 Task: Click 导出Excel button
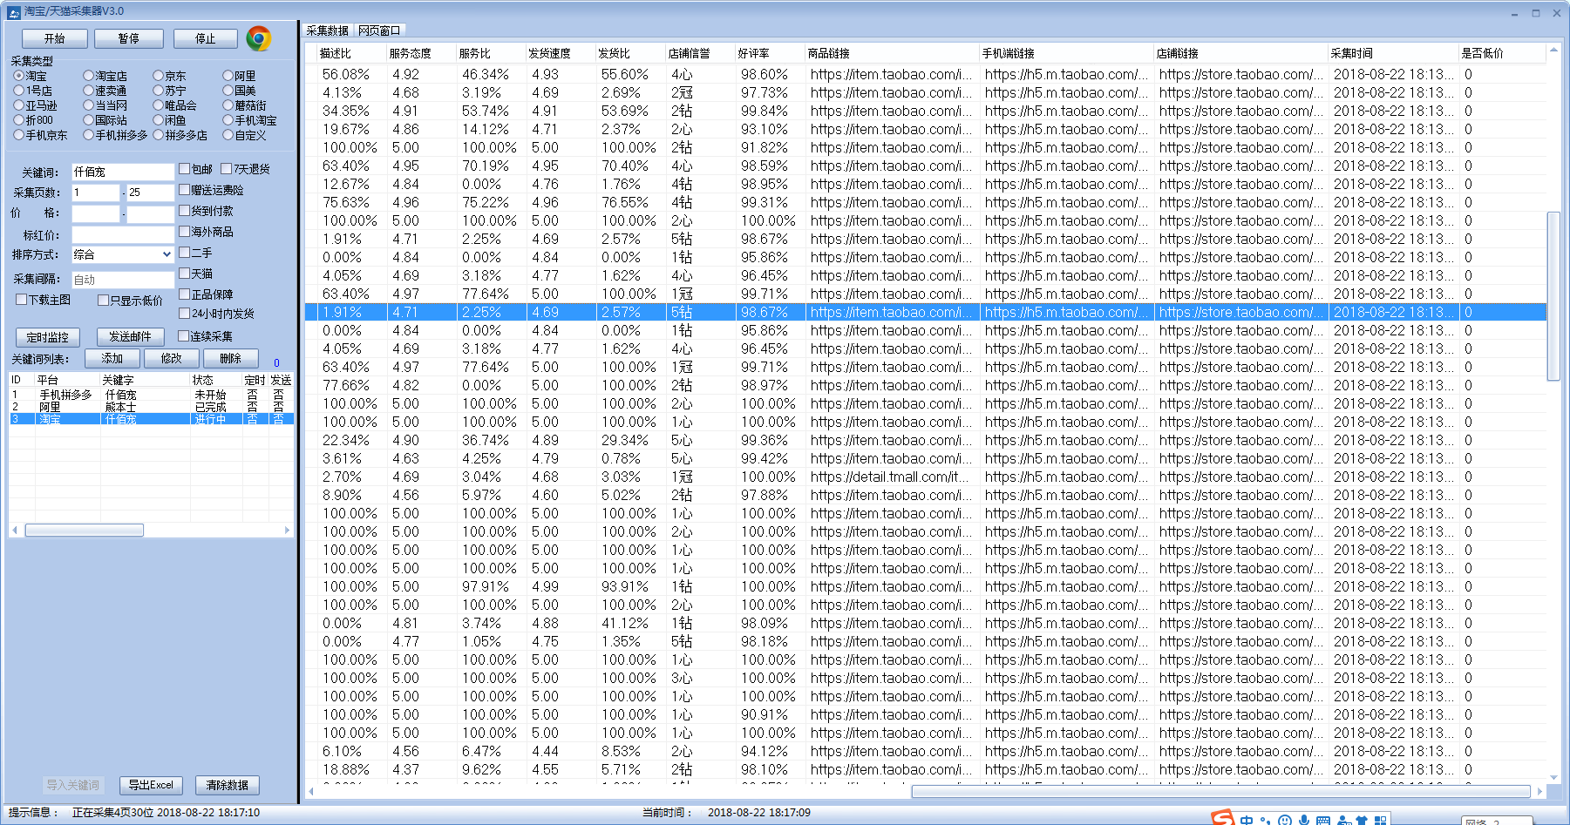pyautogui.click(x=151, y=785)
